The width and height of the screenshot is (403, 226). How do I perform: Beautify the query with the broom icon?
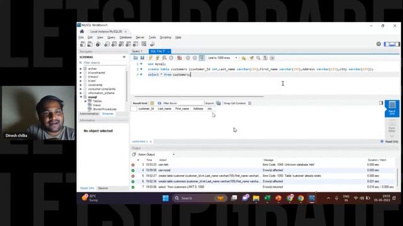click(x=251, y=58)
